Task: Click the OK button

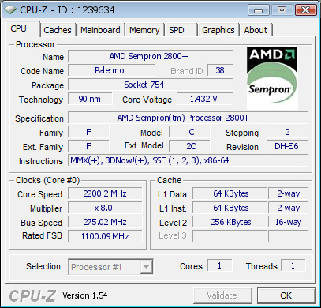Action: pos(286,295)
